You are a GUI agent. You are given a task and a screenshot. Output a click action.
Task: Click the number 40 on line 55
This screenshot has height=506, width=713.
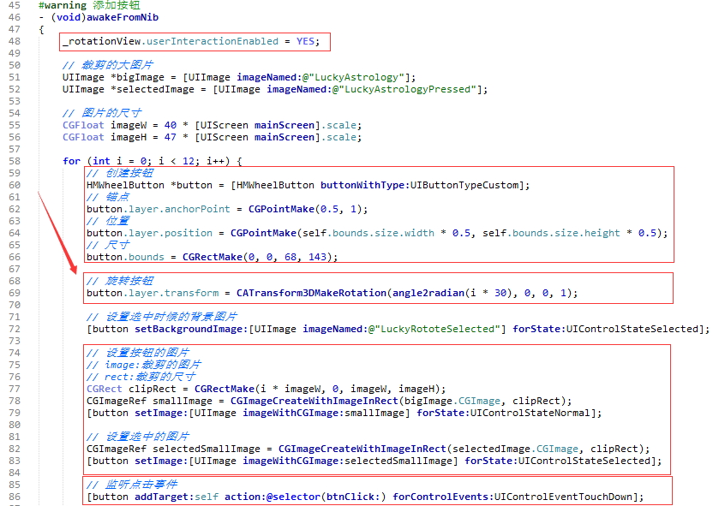[171, 125]
